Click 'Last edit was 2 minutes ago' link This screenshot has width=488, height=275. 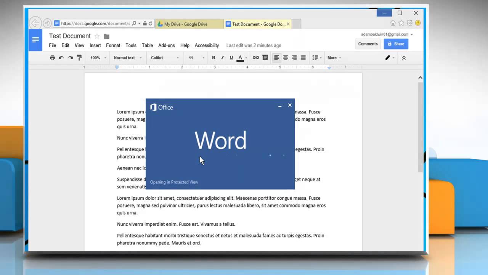pos(254,45)
